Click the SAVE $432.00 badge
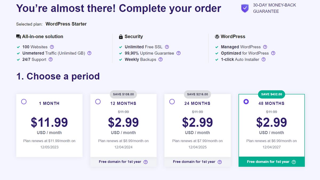Image resolution: width=320 pixels, height=180 pixels. click(271, 94)
